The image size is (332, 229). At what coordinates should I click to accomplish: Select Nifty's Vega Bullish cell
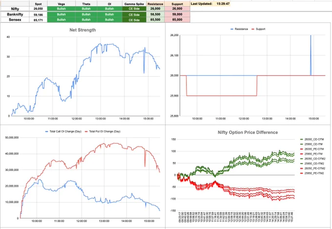click(x=61, y=9)
